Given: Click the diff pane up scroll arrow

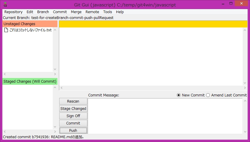Looking at the screenshot, I should [x=245, y=30].
